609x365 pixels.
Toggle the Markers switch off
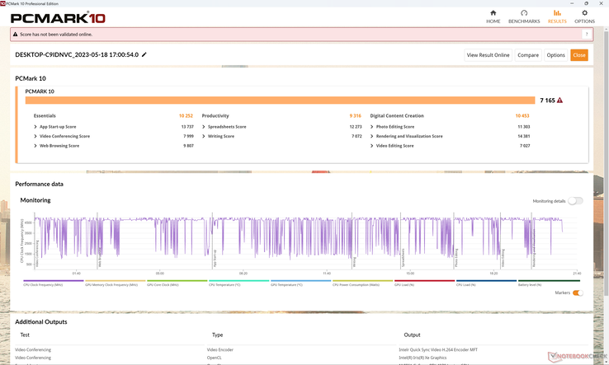578,292
